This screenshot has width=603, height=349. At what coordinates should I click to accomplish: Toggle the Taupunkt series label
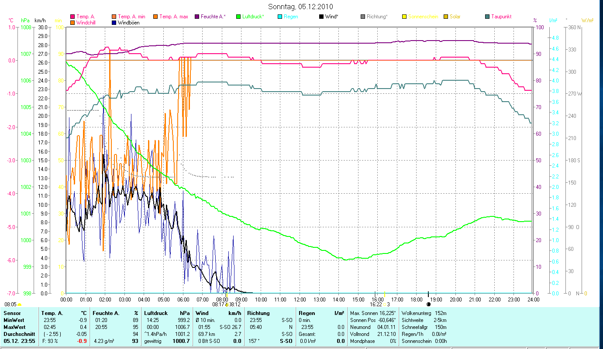tap(501, 17)
